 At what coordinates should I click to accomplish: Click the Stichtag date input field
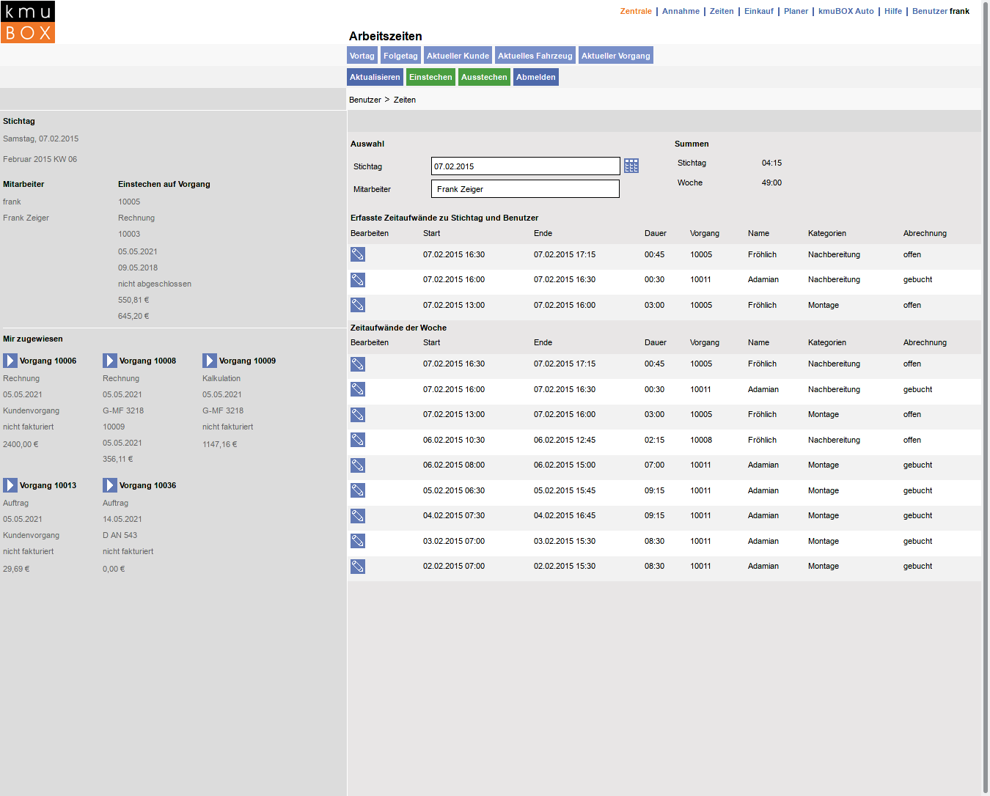point(525,166)
